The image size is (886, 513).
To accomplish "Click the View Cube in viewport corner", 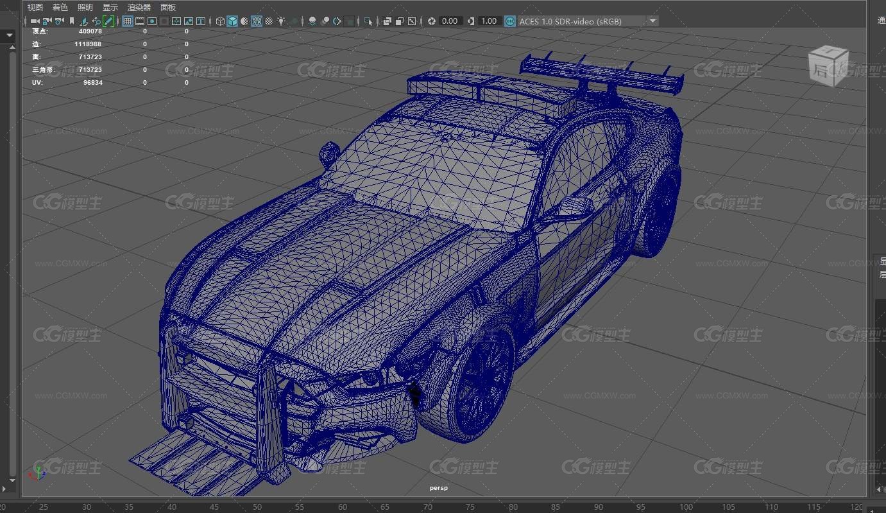I will coord(828,67).
